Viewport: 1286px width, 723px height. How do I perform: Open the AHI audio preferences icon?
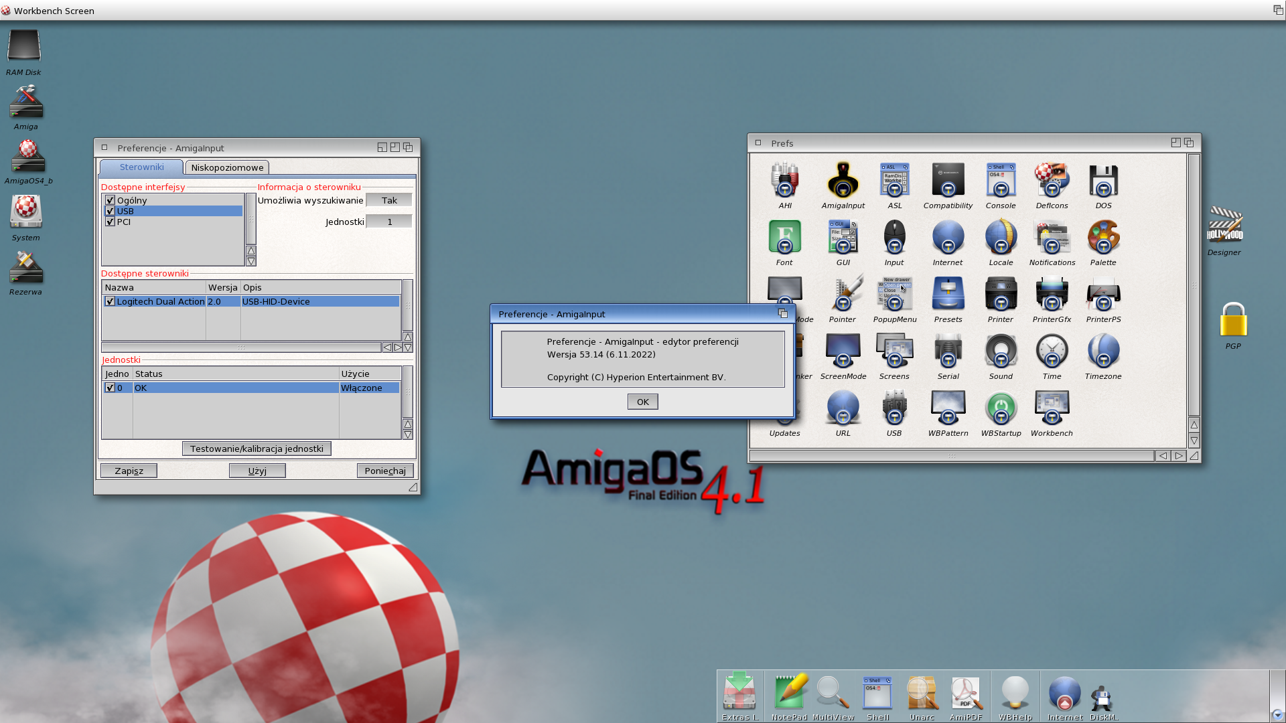[784, 181]
